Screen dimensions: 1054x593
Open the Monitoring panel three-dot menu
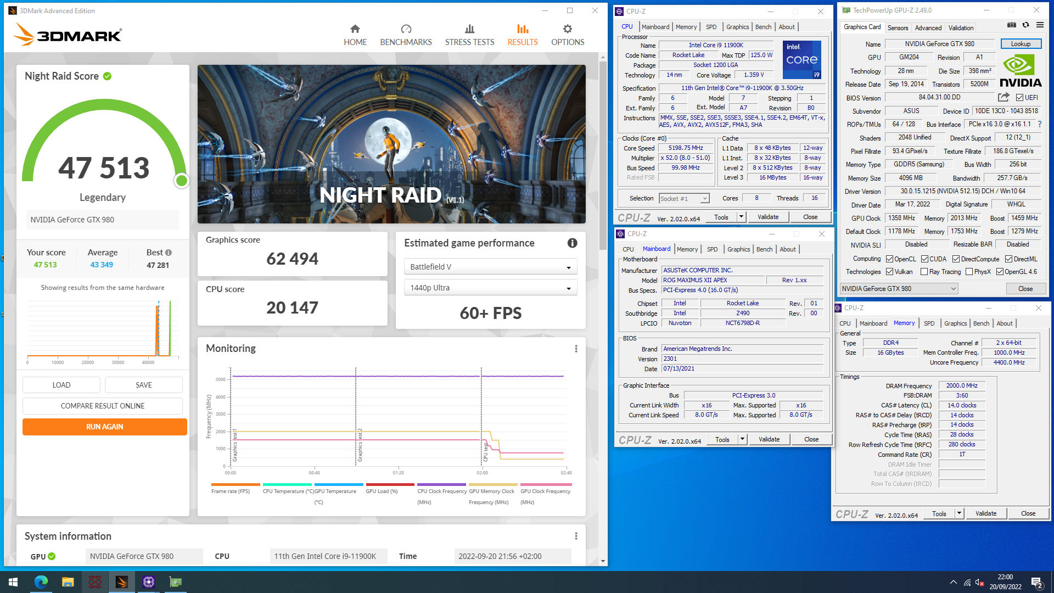click(576, 349)
